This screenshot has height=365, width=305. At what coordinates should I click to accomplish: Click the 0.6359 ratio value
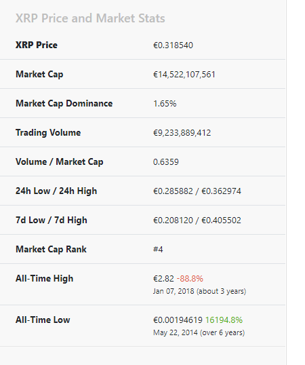[166, 162]
